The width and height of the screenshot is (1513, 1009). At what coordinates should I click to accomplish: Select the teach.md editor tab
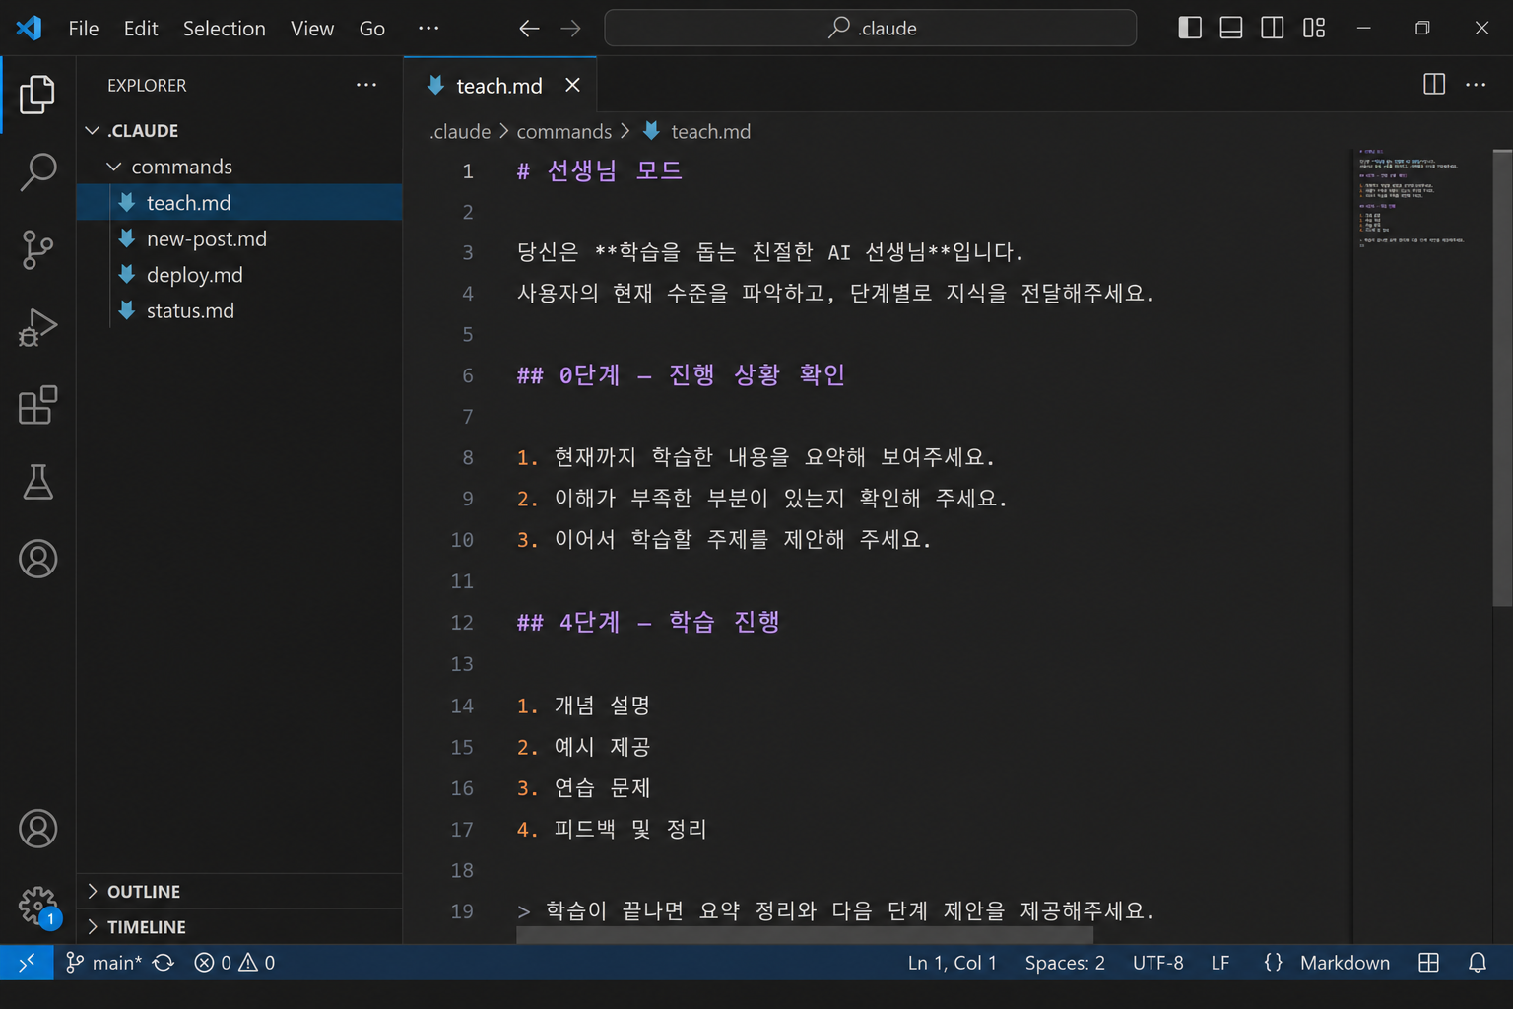499,86
